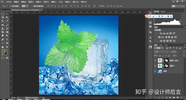Click the Sogou microphone icon

pyautogui.click(x=159, y=16)
